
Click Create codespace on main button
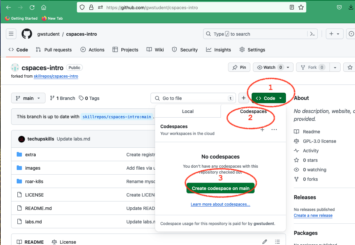(221, 188)
